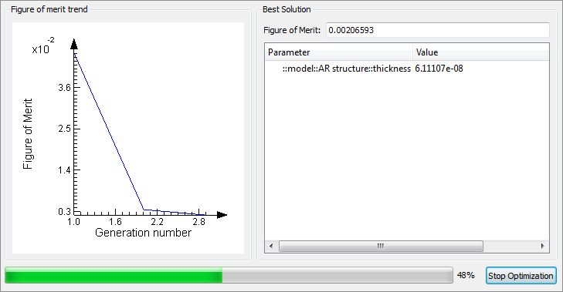The height and width of the screenshot is (292, 563).
Task: Click the x10 -2 axis scale label
Action: point(43,46)
